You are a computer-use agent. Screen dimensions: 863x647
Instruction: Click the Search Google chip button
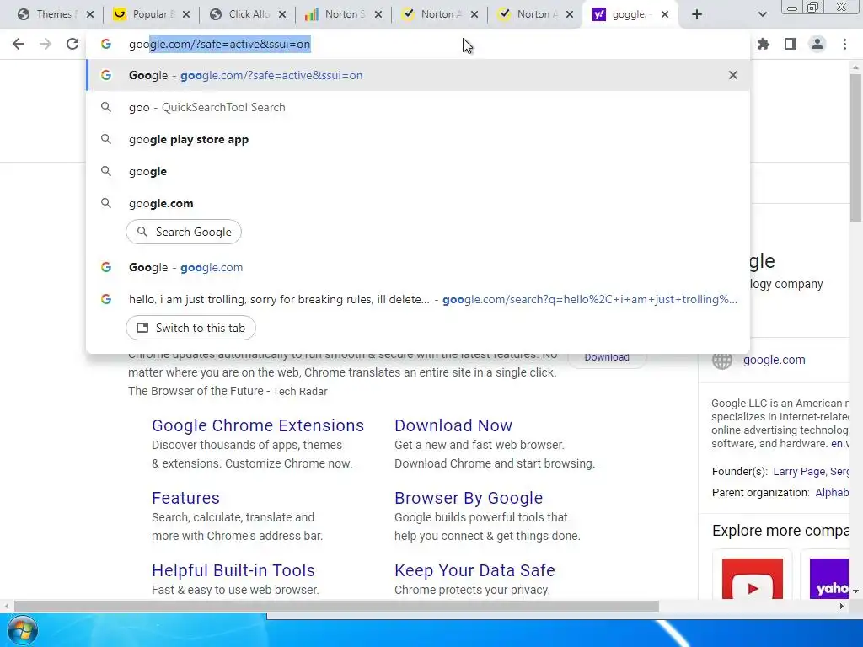click(x=183, y=232)
